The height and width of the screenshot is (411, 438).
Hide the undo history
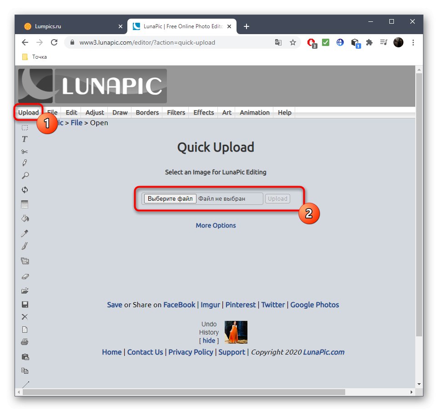(209, 340)
